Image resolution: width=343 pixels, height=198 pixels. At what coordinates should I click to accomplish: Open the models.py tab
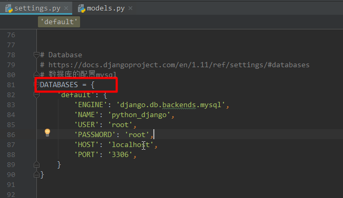[106, 8]
